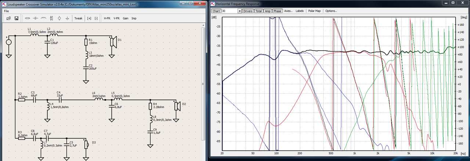Select inductor L6 2mH/1ohm
This screenshot has width=470, height=161.
(99, 99)
